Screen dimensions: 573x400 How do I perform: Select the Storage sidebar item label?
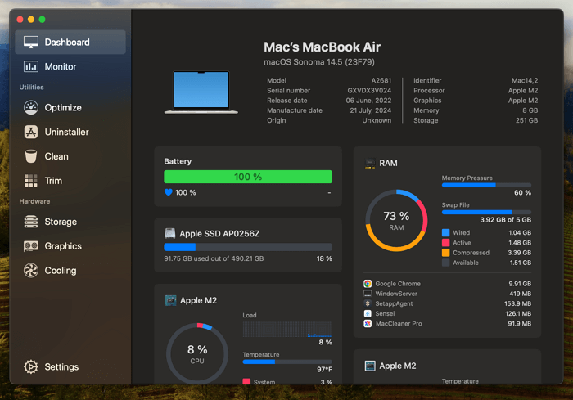click(61, 222)
